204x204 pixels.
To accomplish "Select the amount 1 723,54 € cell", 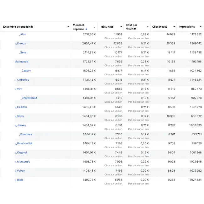I will click(89, 62).
